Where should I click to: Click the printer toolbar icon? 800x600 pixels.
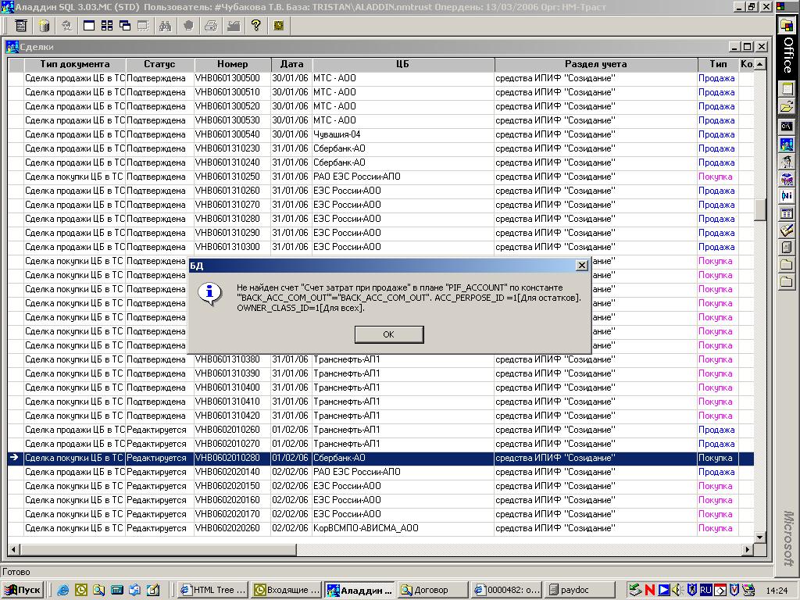point(211,25)
